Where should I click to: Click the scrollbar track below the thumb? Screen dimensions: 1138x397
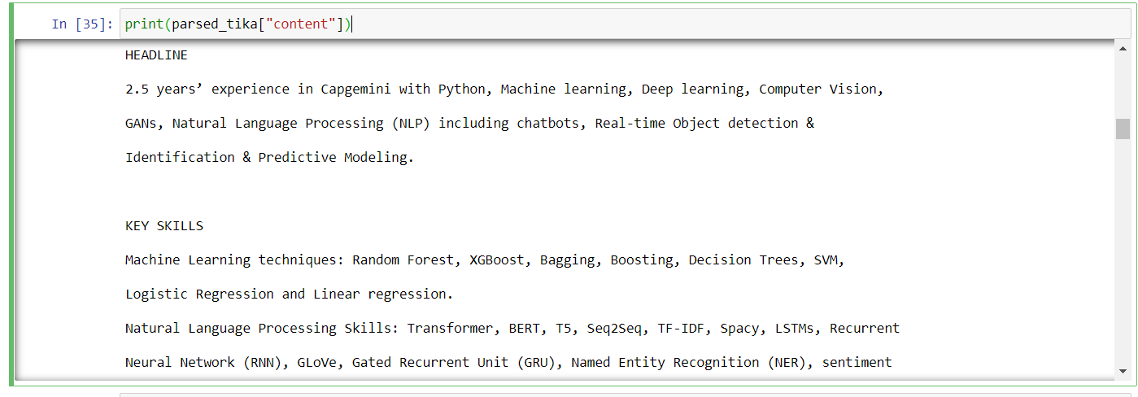coord(1123,252)
